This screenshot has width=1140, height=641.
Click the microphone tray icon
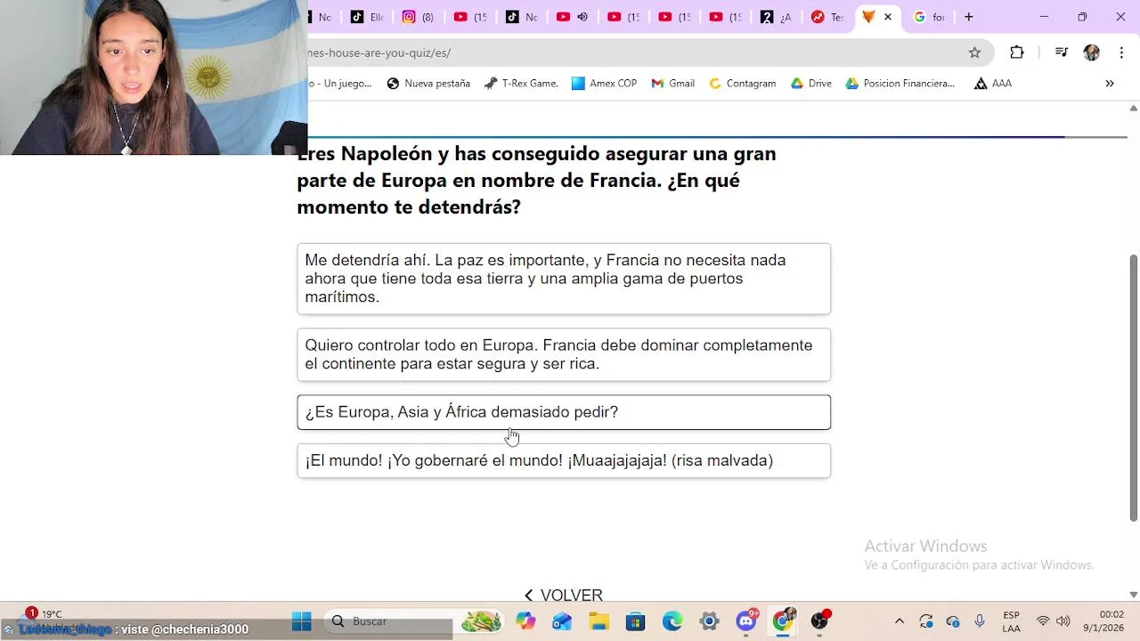tap(980, 621)
